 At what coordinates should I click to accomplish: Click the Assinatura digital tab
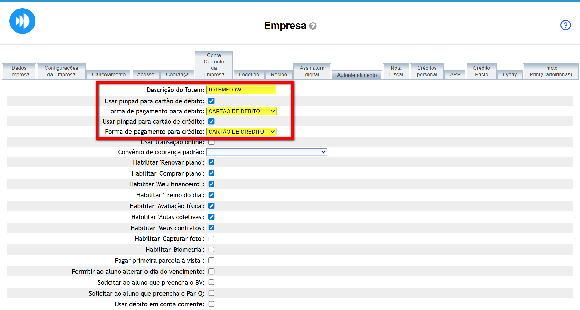312,71
